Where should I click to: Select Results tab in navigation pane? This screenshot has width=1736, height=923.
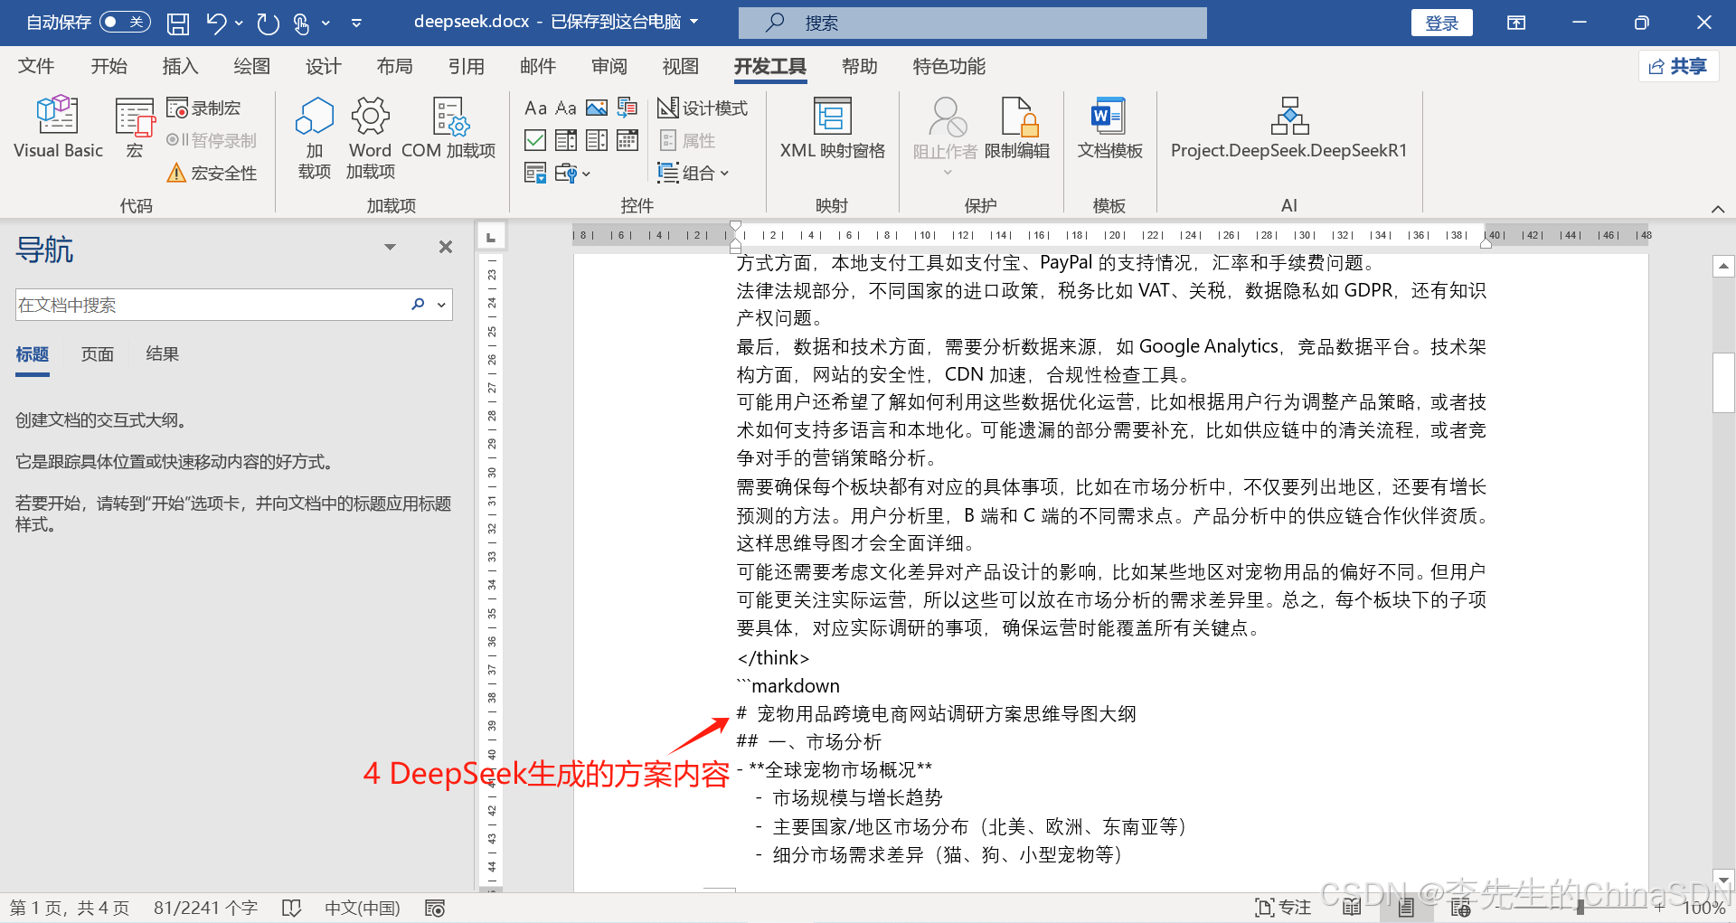[x=162, y=354]
